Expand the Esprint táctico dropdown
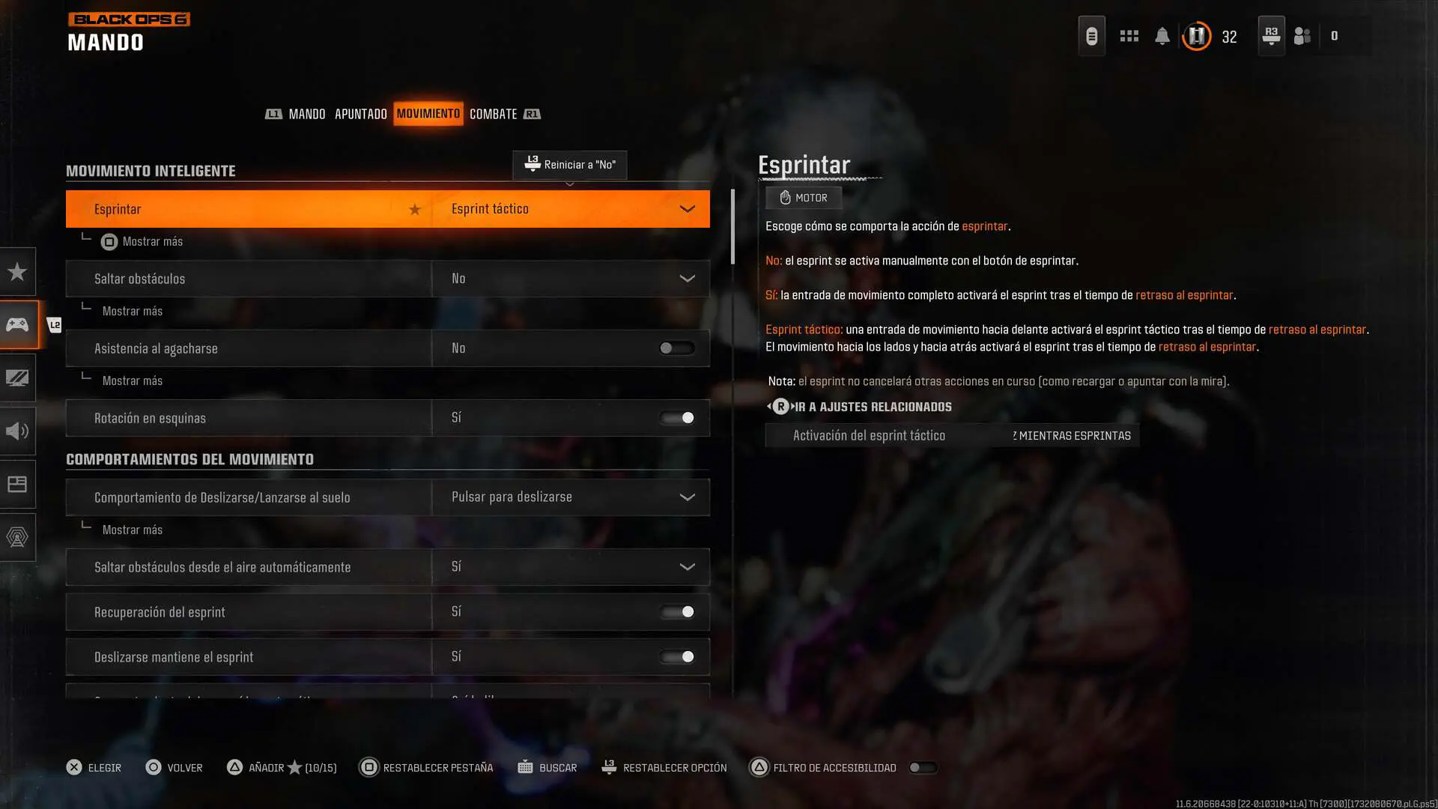Screen dimensions: 1438x809 click(571, 209)
